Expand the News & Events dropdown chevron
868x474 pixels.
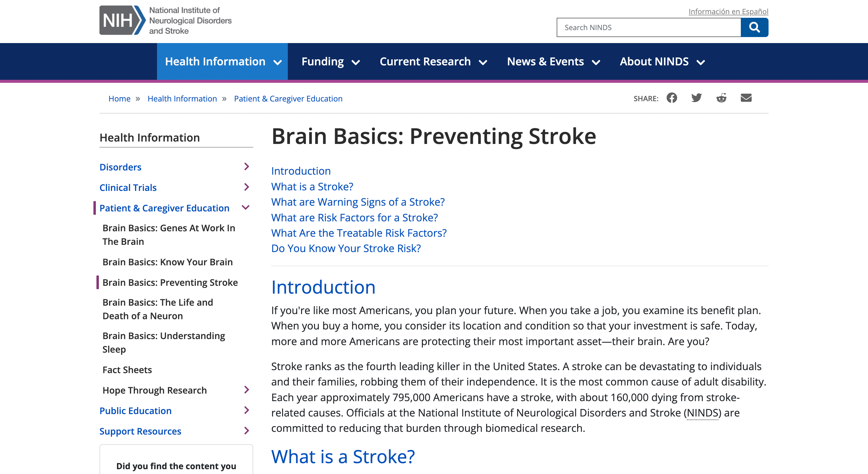(x=596, y=62)
